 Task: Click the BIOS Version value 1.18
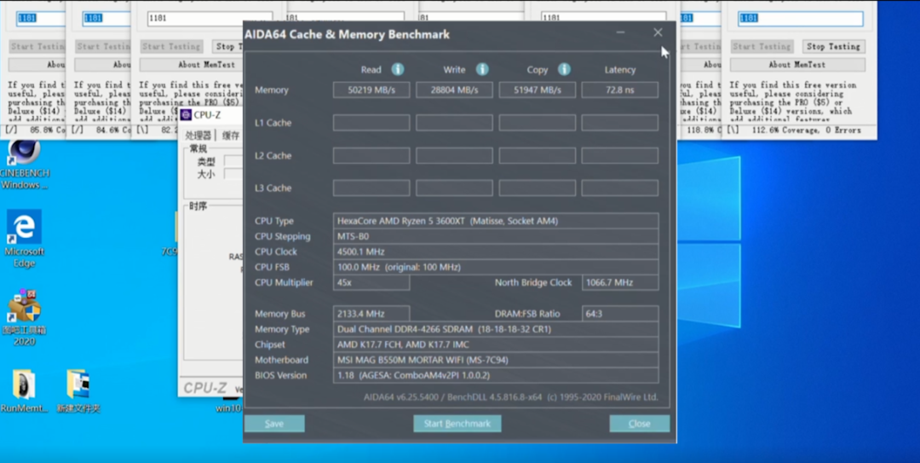496,375
